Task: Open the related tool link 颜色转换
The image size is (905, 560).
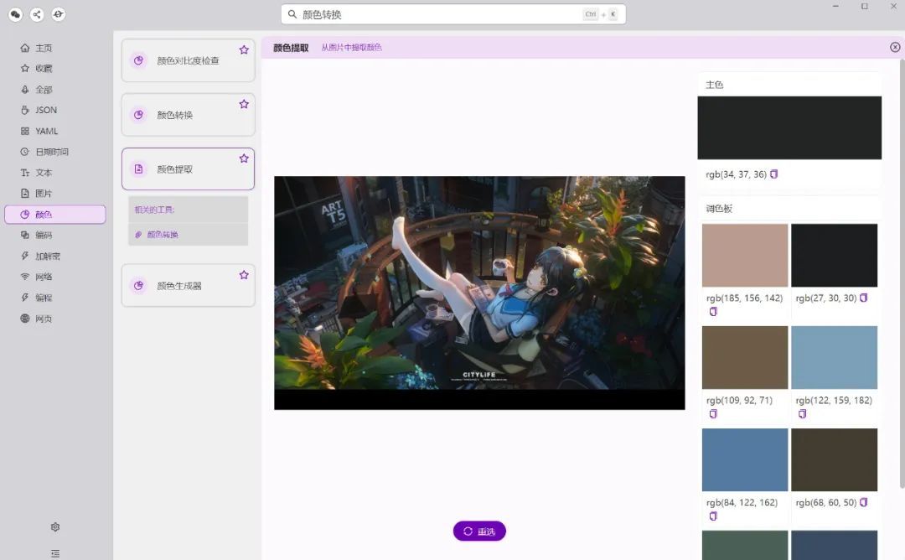Action: coord(163,235)
